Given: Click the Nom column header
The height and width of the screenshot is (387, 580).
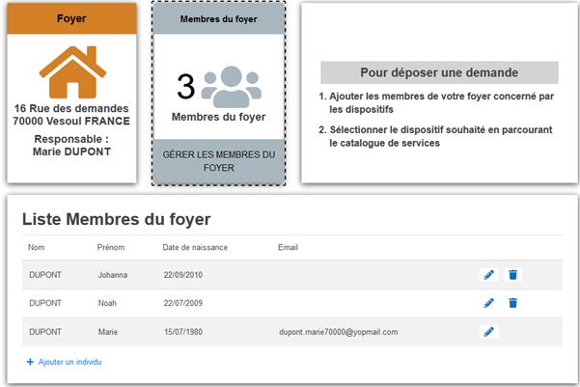Looking at the screenshot, I should 37,247.
